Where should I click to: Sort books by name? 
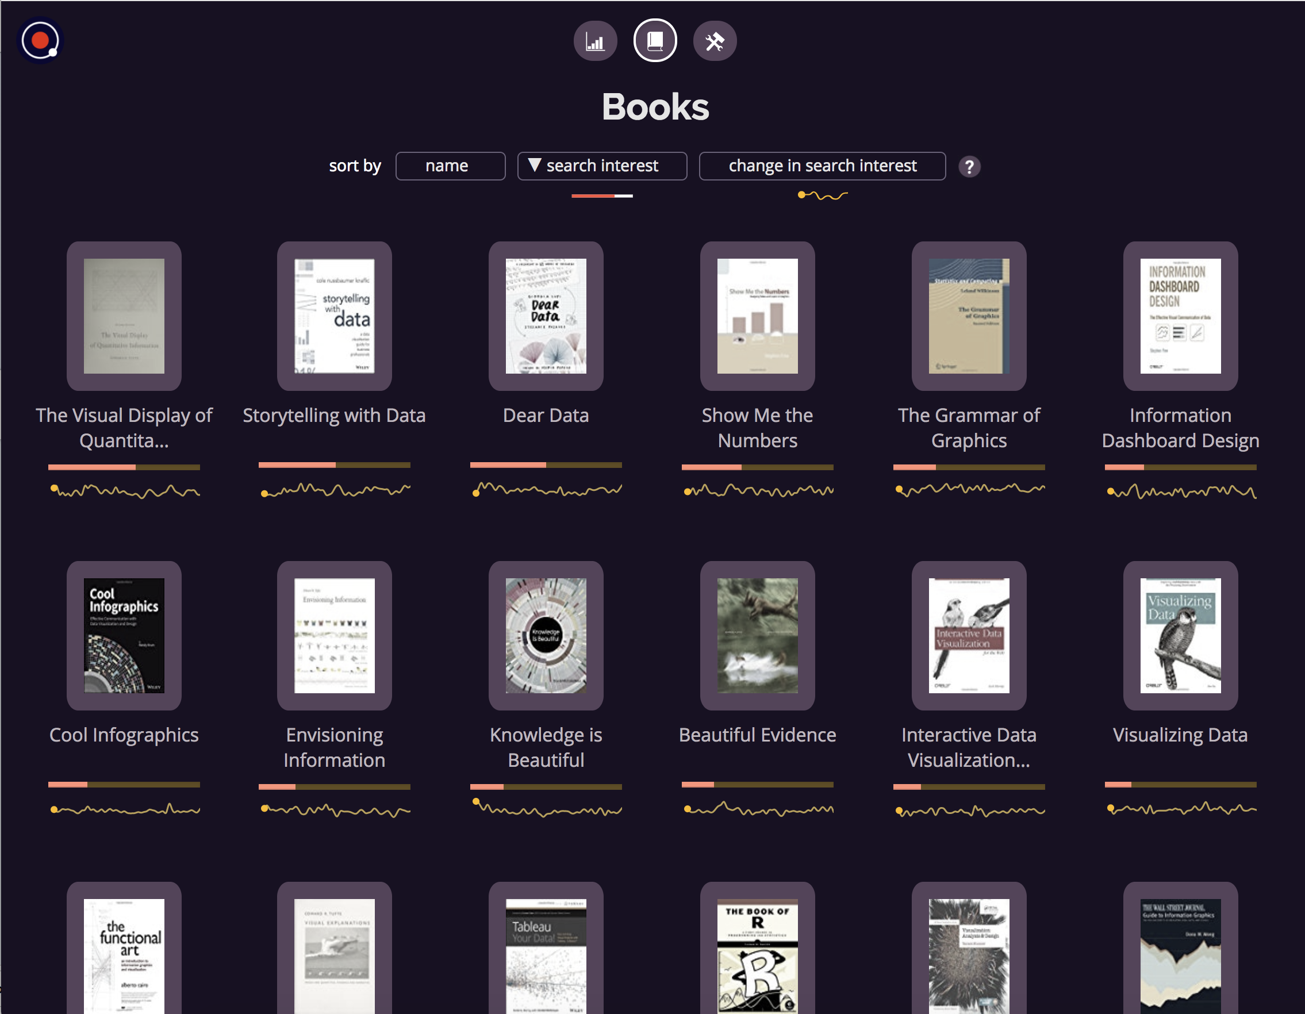pyautogui.click(x=451, y=166)
